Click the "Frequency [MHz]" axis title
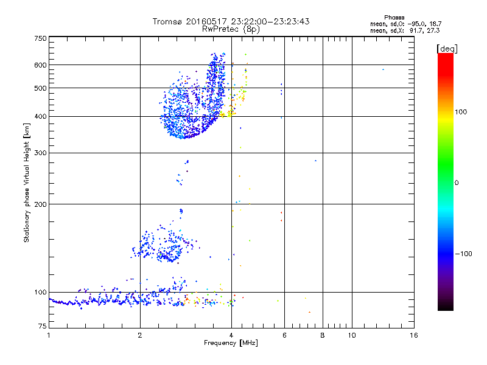Screen dimensions: 487x365 (231, 343)
